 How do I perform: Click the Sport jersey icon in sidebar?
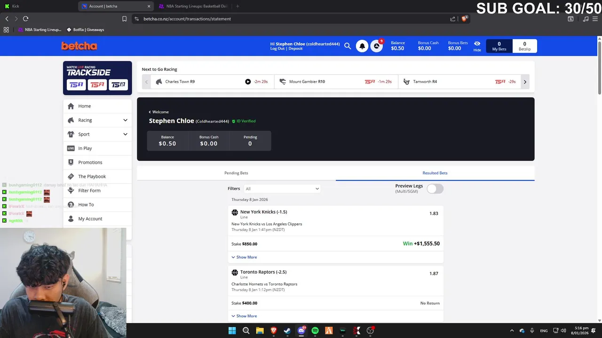(x=71, y=134)
